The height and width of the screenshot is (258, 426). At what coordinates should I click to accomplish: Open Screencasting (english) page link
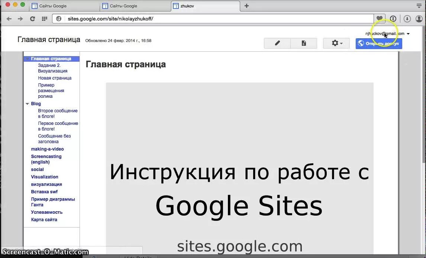coord(46,159)
